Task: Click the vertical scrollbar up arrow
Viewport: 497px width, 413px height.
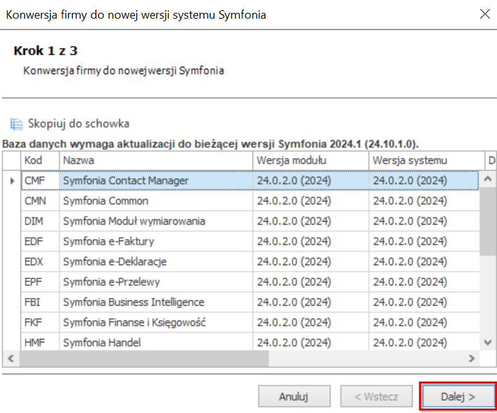Action: pos(488,179)
